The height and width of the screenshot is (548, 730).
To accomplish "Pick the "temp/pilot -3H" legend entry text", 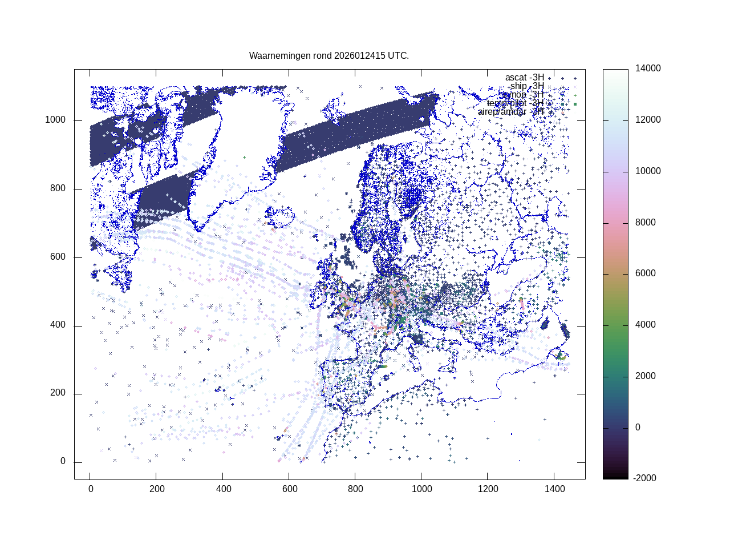I will point(515,103).
